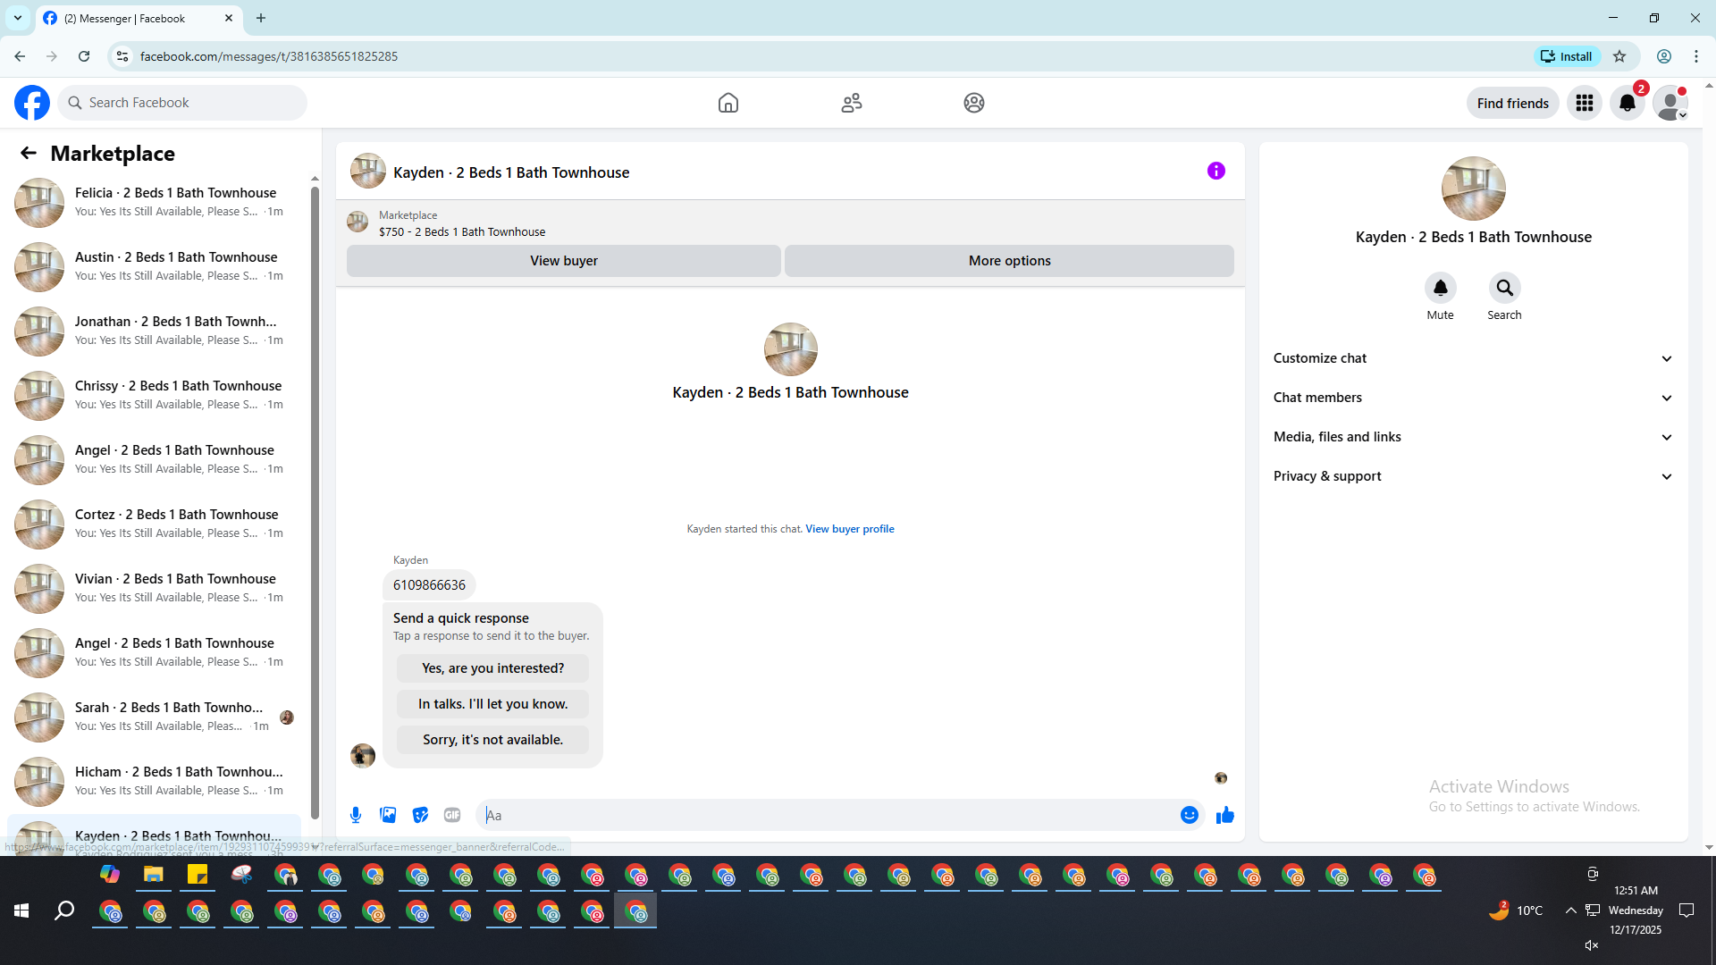
Task: Click the voice clip microphone icon
Action: (x=356, y=815)
